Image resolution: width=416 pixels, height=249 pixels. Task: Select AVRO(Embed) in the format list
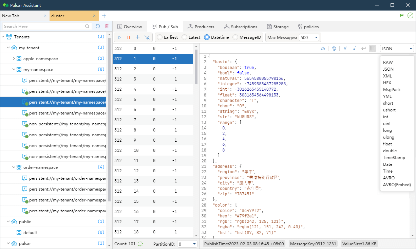[x=397, y=185]
